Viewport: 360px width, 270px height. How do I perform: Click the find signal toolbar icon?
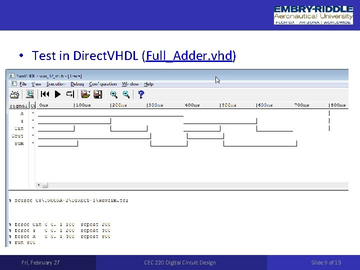(x=29, y=94)
